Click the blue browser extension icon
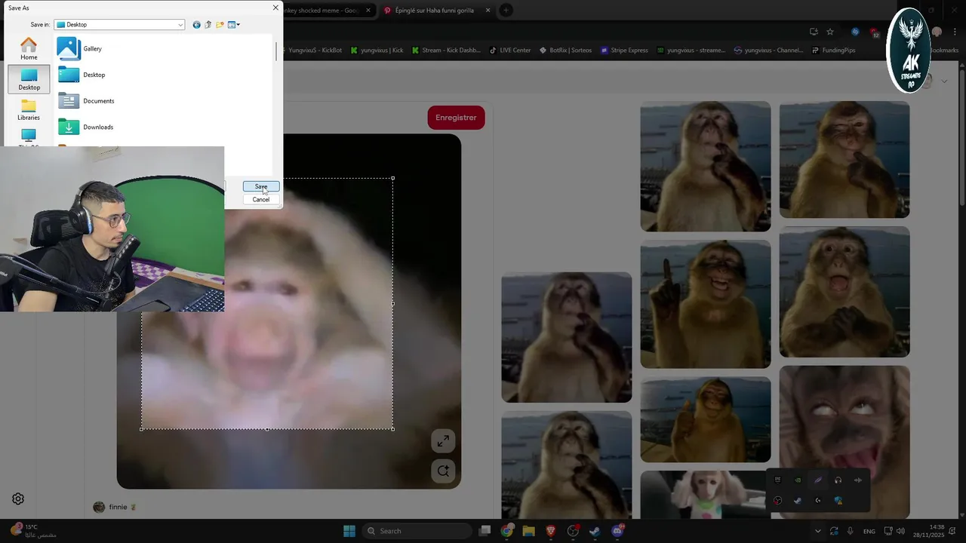Viewport: 966px width, 543px height. [x=855, y=32]
